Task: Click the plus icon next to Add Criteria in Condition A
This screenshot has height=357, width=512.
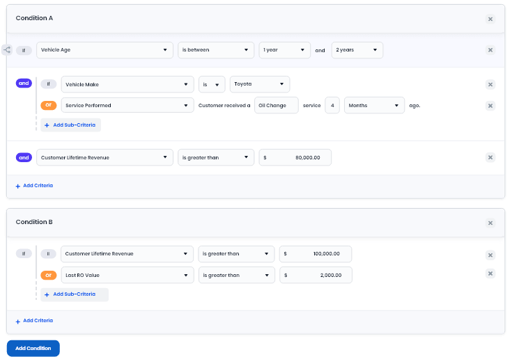Action: (18, 186)
